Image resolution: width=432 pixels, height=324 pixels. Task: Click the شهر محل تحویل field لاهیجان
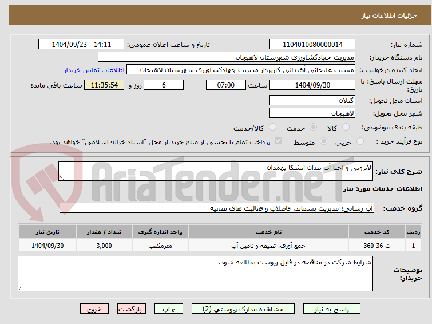tap(312, 113)
